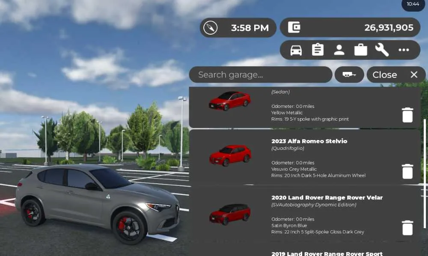Open the wrench customization icon

(382, 50)
